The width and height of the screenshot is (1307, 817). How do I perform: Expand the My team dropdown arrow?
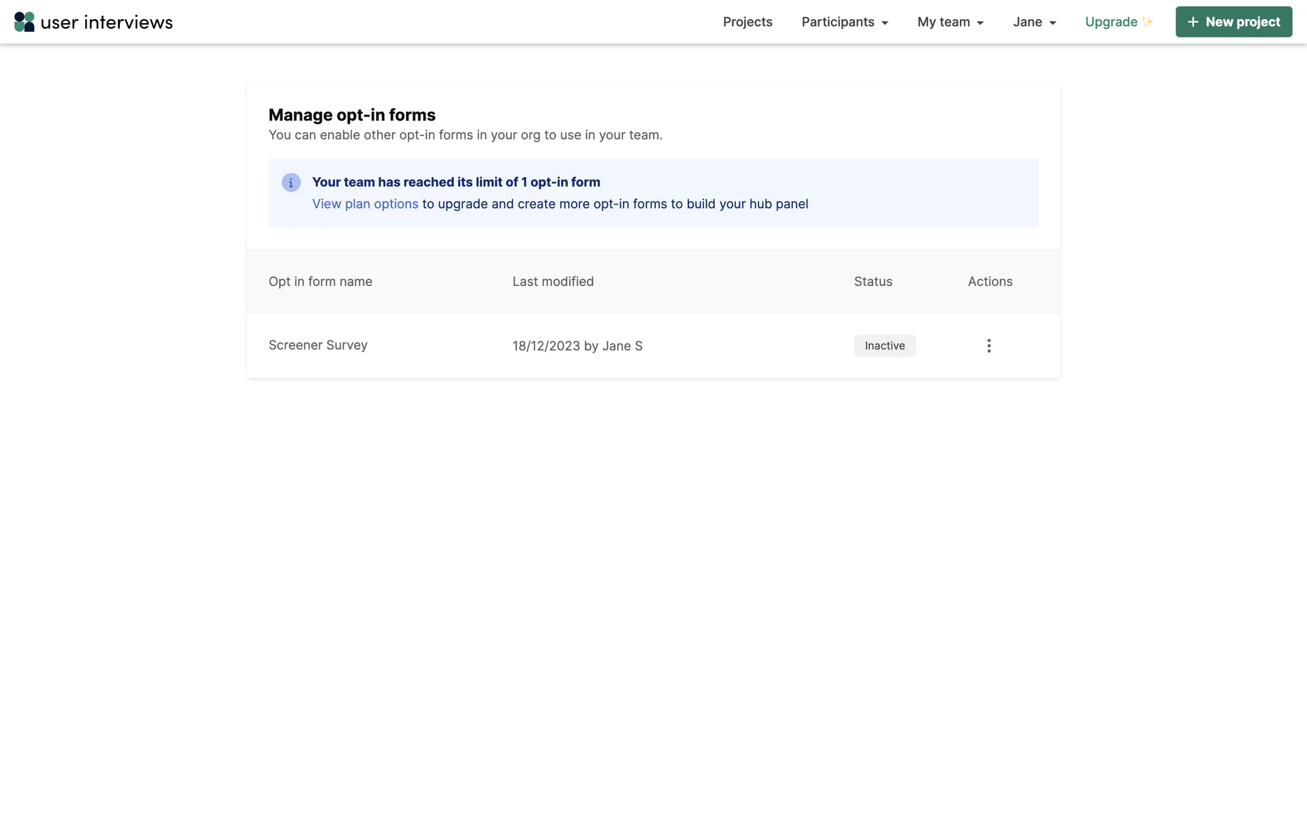coord(980,23)
